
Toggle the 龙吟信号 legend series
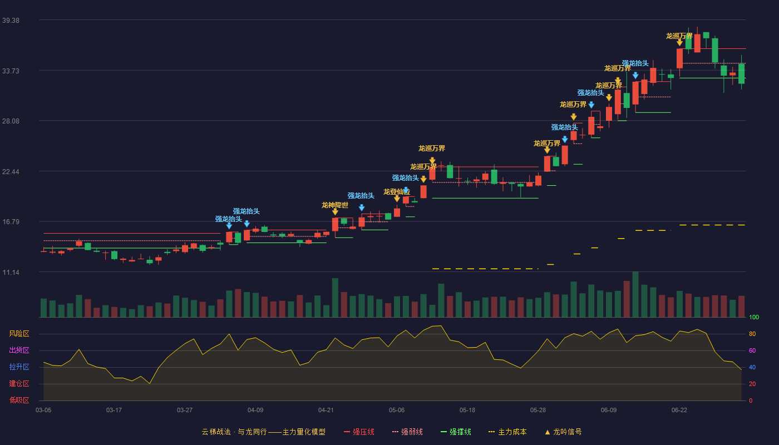[x=563, y=432]
